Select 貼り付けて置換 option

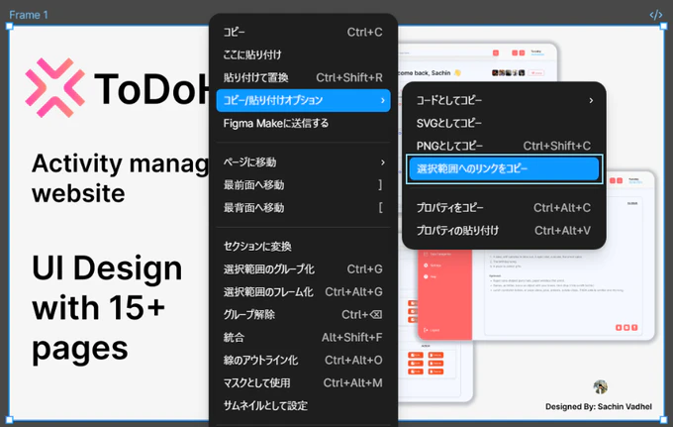pos(303,77)
